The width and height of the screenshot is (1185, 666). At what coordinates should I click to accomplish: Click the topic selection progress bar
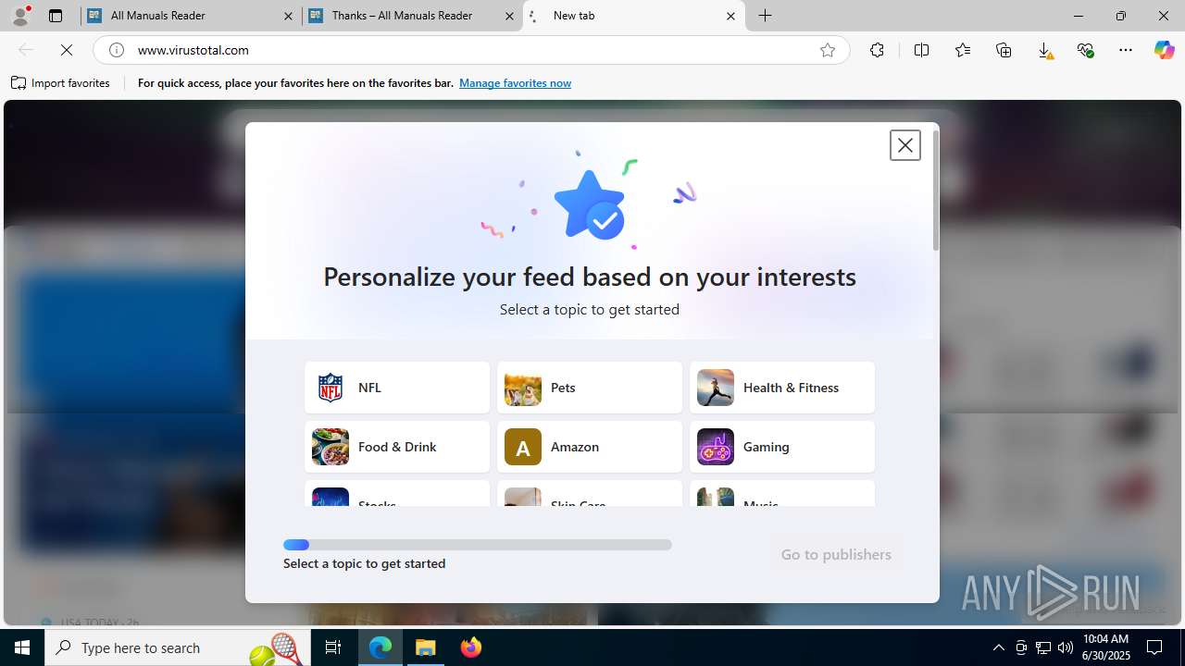click(478, 545)
